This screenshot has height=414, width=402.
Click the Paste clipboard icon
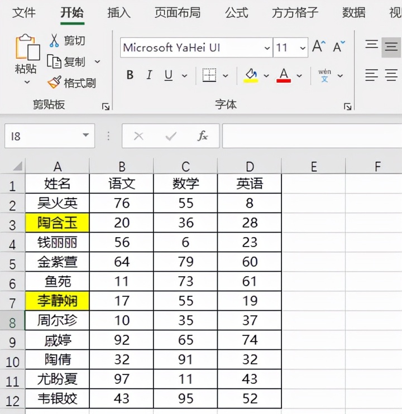pyautogui.click(x=27, y=47)
